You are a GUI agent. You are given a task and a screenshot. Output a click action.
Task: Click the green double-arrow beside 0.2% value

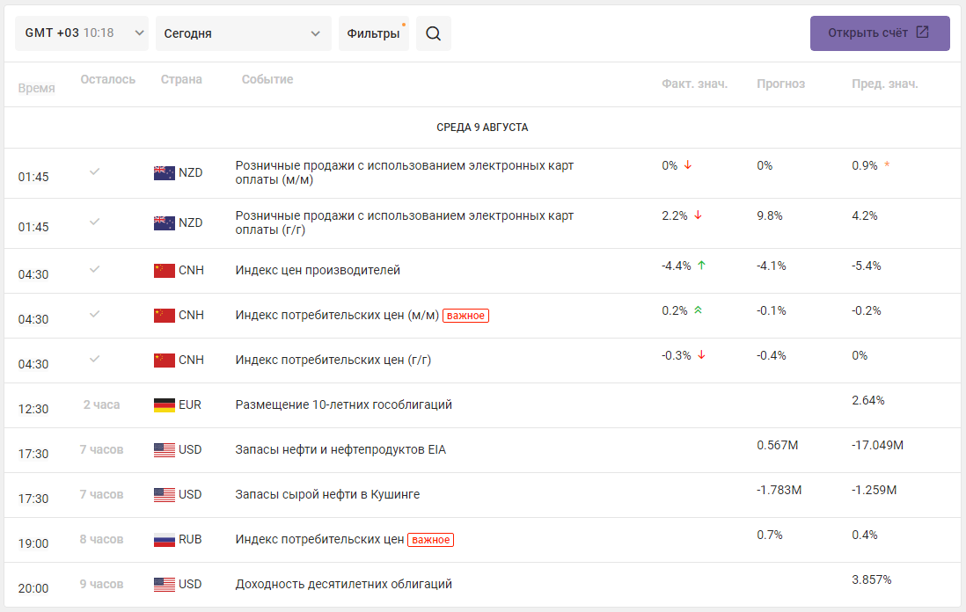coord(698,310)
